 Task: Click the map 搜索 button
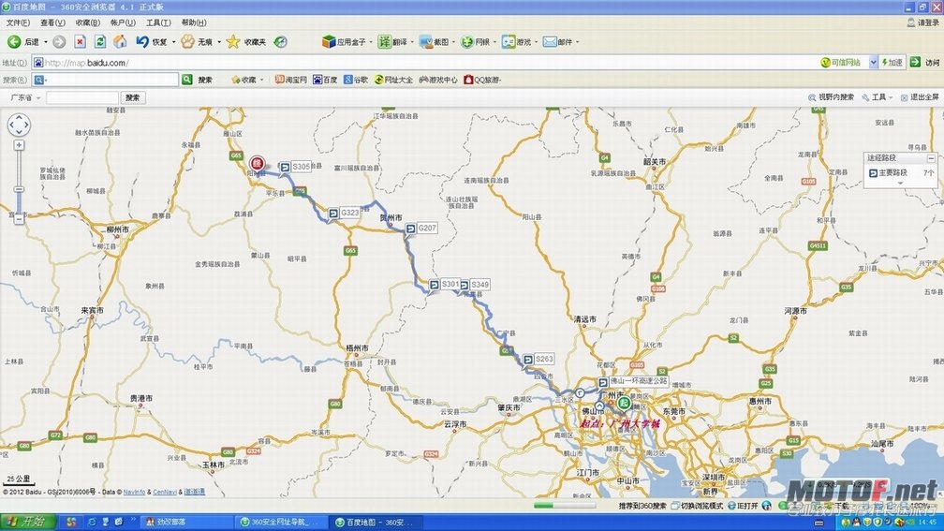[x=133, y=97]
